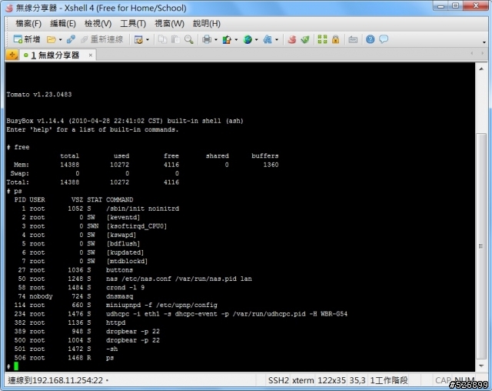Open the 視窗(W) menu
Image resolution: width=492 pixels, height=391 pixels.
[x=169, y=24]
